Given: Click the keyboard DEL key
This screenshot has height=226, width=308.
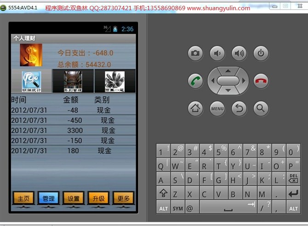Looking at the screenshot, I should [293, 179].
